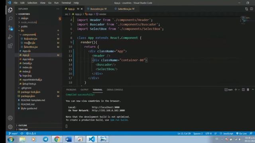The width and height of the screenshot is (255, 143).
Task: Click the Ln 13, Col 39 position indicator
Action: (184, 133)
